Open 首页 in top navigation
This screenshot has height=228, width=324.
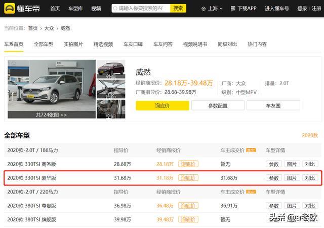pos(55,9)
